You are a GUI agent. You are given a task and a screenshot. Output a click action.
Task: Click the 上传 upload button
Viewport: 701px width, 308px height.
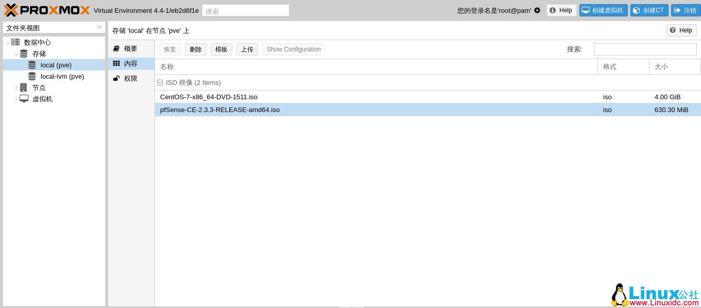(247, 49)
